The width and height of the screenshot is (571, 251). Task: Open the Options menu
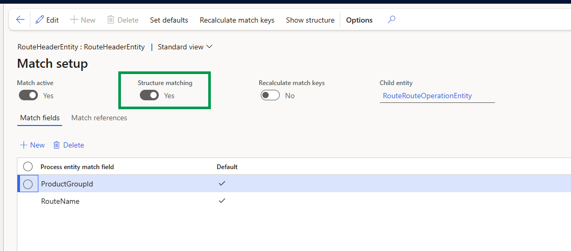[360, 20]
